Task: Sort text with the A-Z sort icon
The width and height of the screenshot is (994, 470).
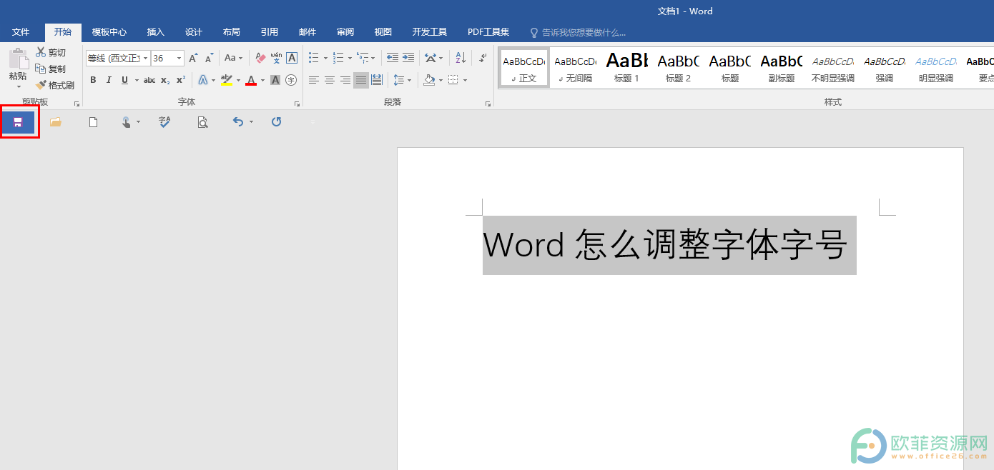Action: click(x=461, y=58)
